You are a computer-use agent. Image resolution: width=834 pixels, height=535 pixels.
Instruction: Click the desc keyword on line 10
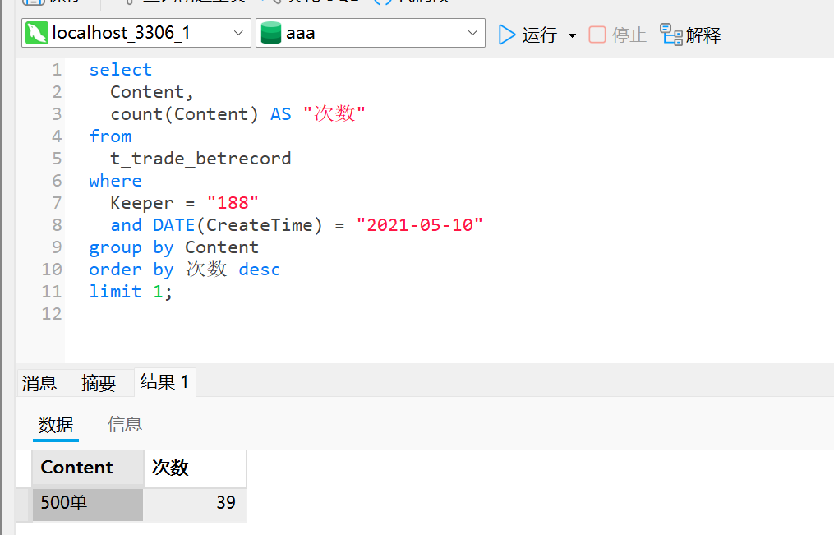(260, 270)
